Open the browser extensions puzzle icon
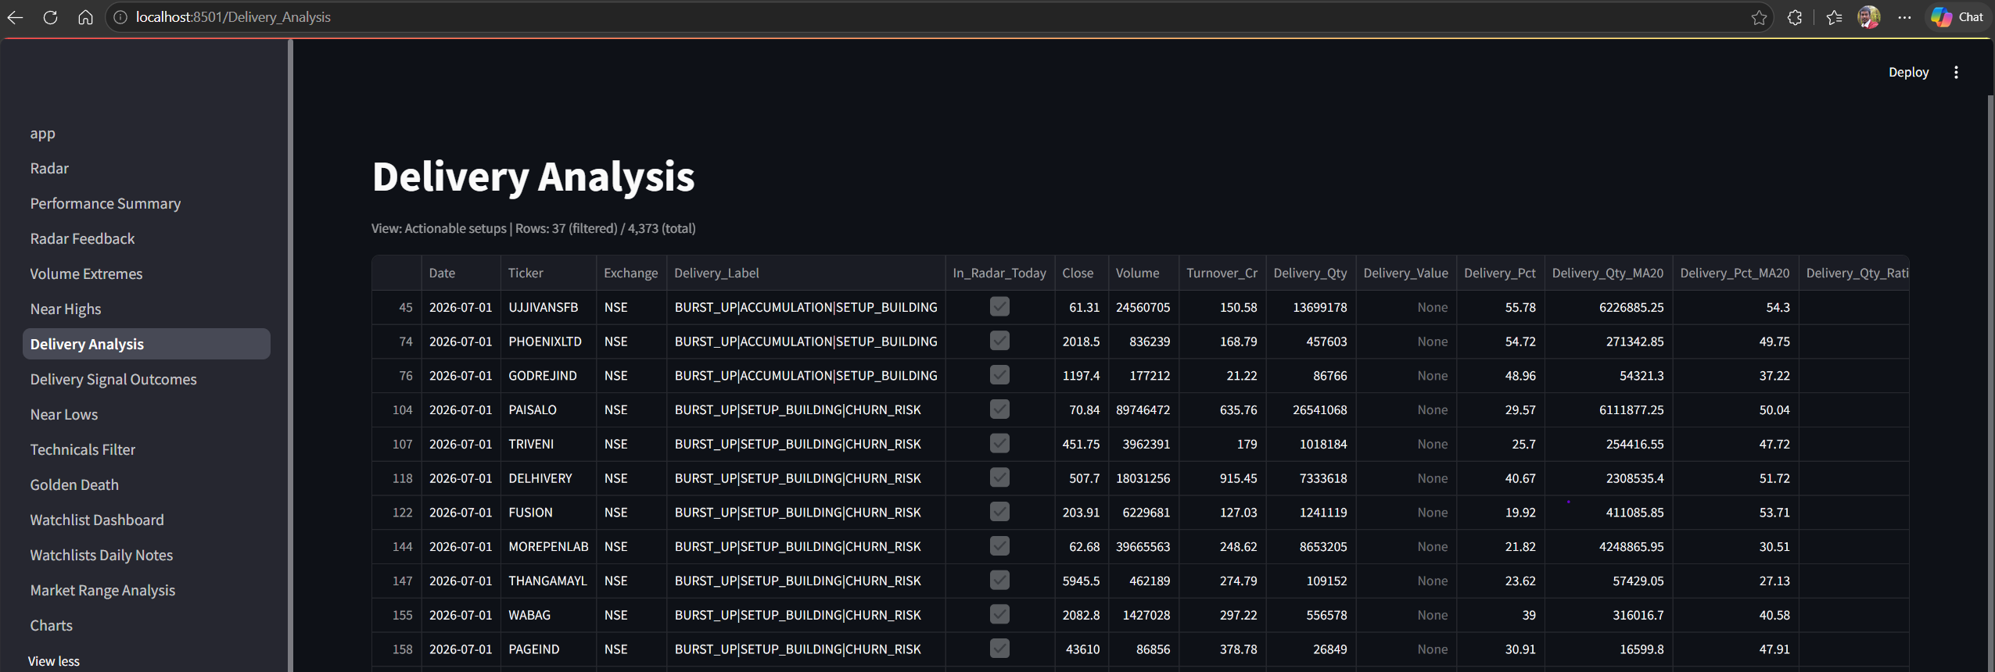1995x672 pixels. coord(1795,17)
